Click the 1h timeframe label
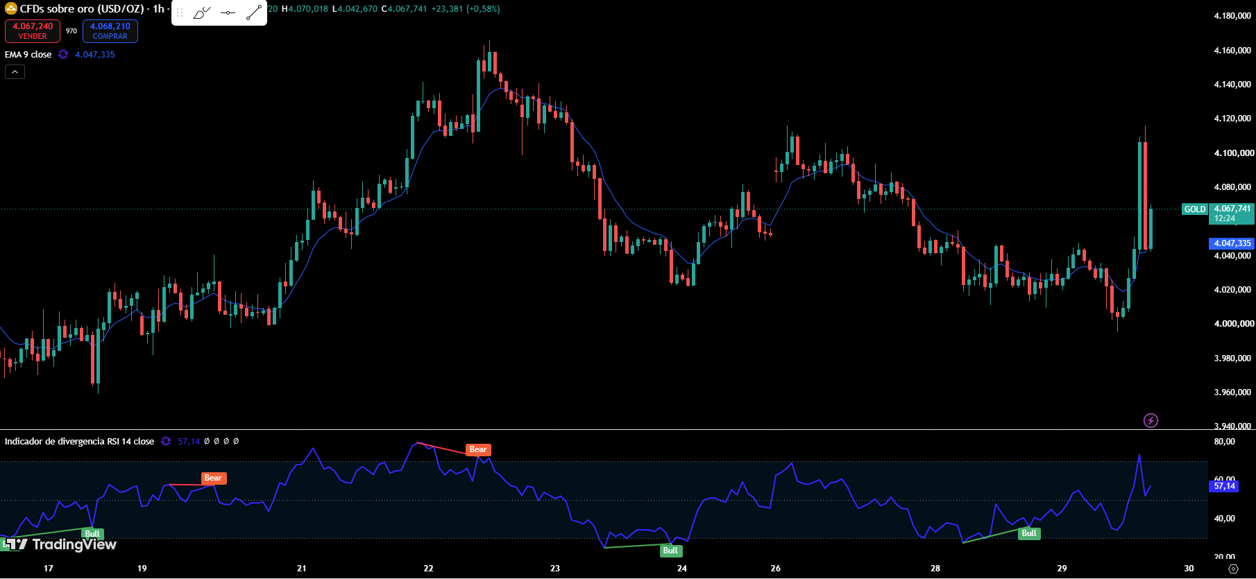The image size is (1256, 579). coord(159,9)
